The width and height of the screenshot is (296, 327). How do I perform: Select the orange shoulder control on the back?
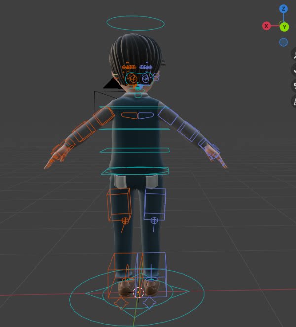(x=129, y=115)
